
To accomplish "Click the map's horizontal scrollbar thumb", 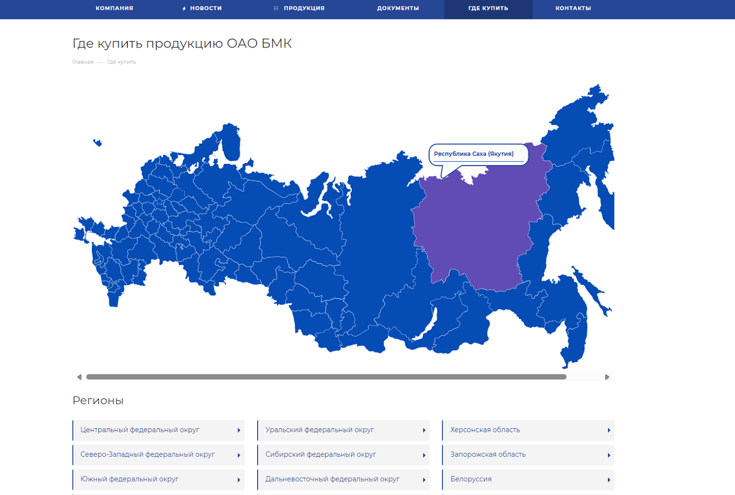I will [x=326, y=377].
